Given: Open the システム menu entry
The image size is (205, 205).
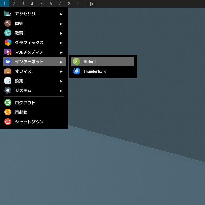Looking at the screenshot, I should pyautogui.click(x=34, y=90).
